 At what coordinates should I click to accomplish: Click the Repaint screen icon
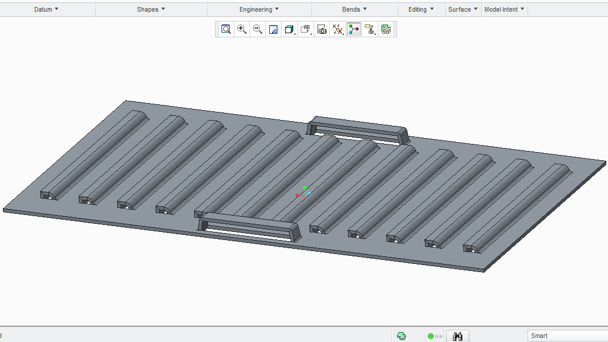273,29
